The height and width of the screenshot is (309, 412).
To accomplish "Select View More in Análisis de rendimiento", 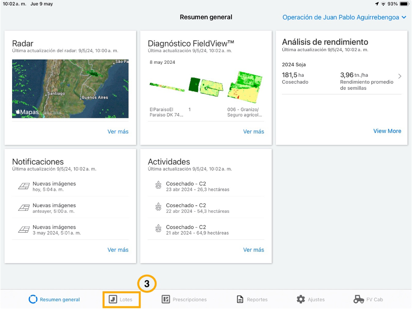I will 387,131.
